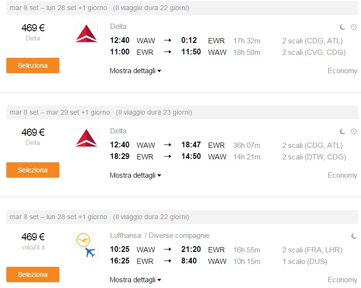Select the first 469 € Delta flight

click(x=33, y=65)
